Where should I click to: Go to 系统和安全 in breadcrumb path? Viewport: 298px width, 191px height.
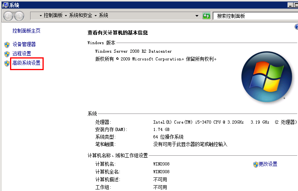(80, 15)
